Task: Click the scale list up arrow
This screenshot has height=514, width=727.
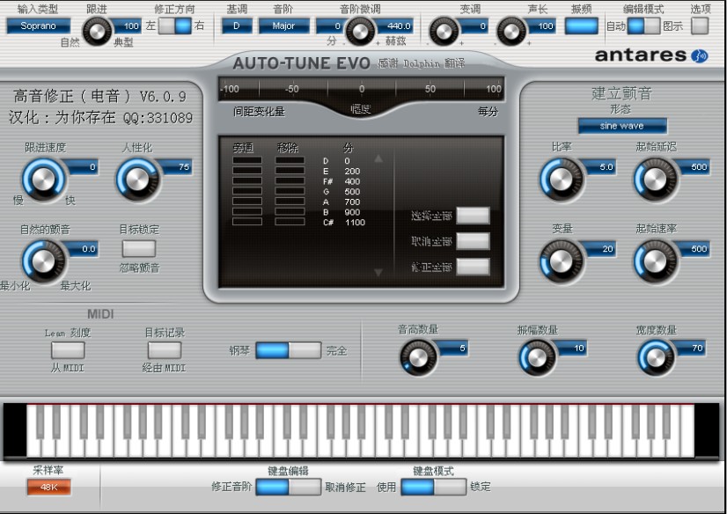Action: [x=378, y=158]
